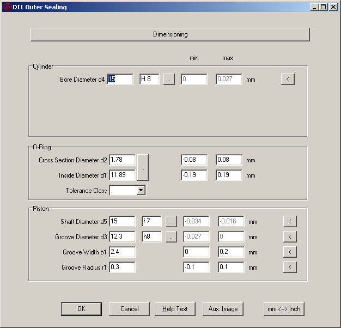Screen dimensions: 341x328
Task: Show the Aux. Image
Action: coord(223,309)
